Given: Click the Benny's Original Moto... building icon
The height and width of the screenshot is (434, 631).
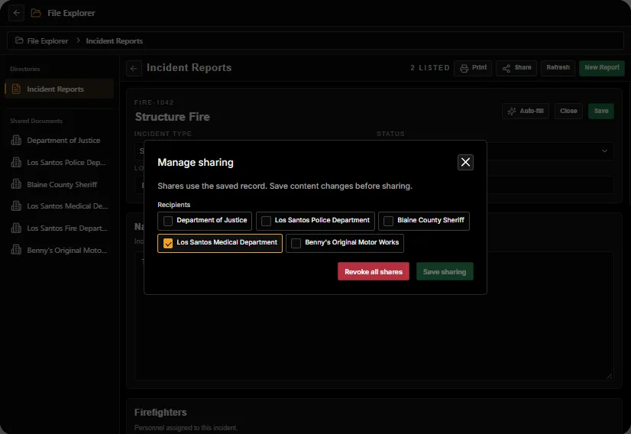Looking at the screenshot, I should click(16, 250).
